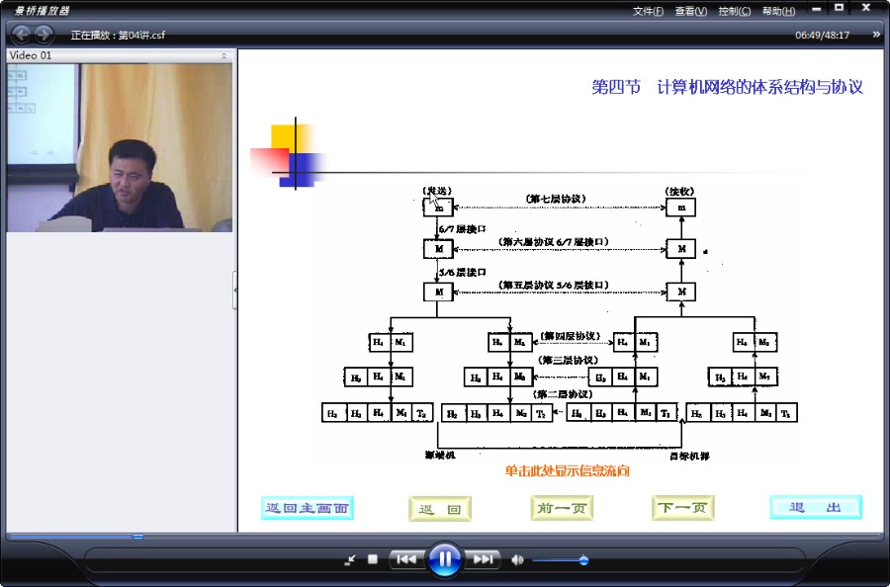890x587 pixels.
Task: Close the player window
Action: point(866,8)
